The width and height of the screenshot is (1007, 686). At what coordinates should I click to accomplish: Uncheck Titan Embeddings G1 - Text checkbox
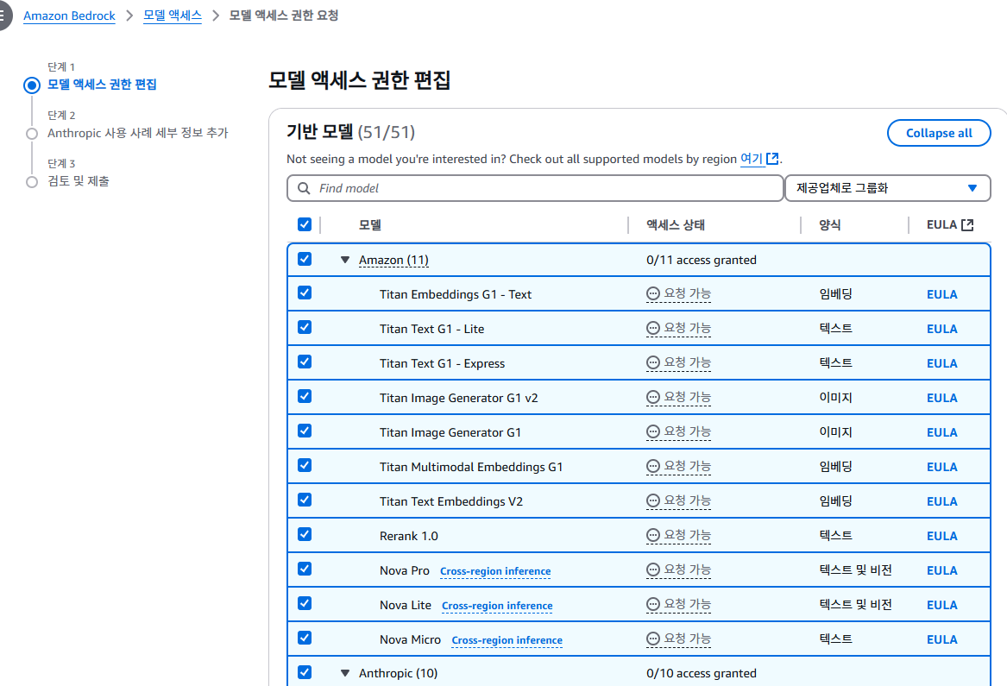(305, 293)
